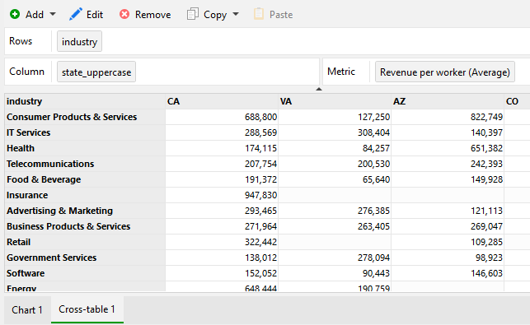Select the Software row label
530x325 pixels.
click(85, 273)
